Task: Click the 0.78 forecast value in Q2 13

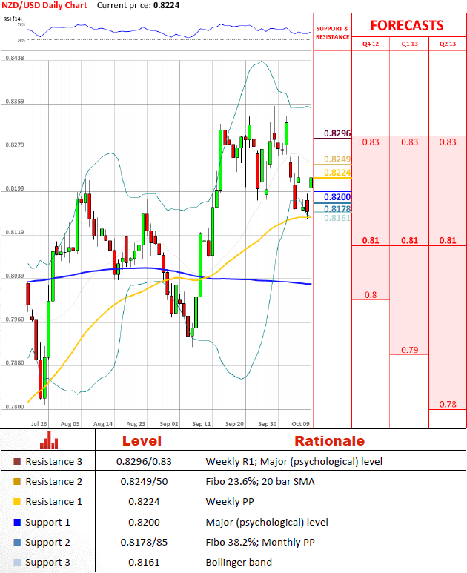Action: tap(448, 404)
